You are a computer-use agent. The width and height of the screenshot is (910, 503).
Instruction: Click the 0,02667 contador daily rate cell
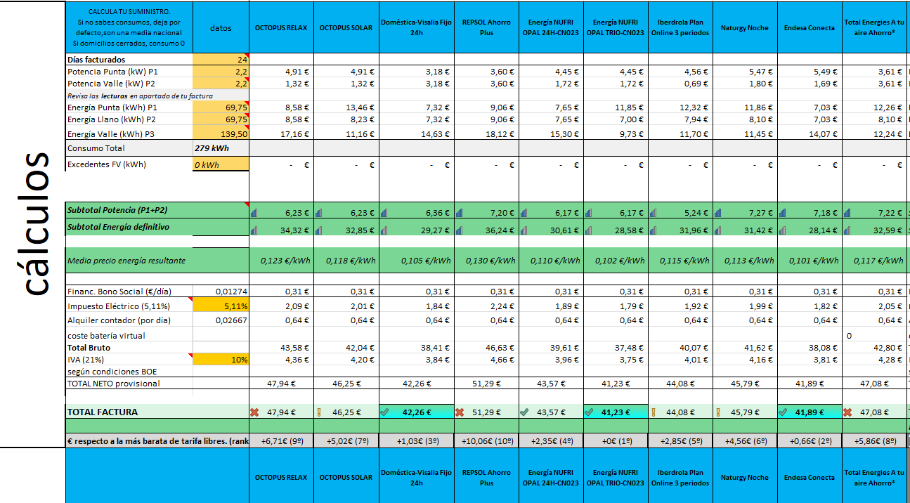point(221,320)
